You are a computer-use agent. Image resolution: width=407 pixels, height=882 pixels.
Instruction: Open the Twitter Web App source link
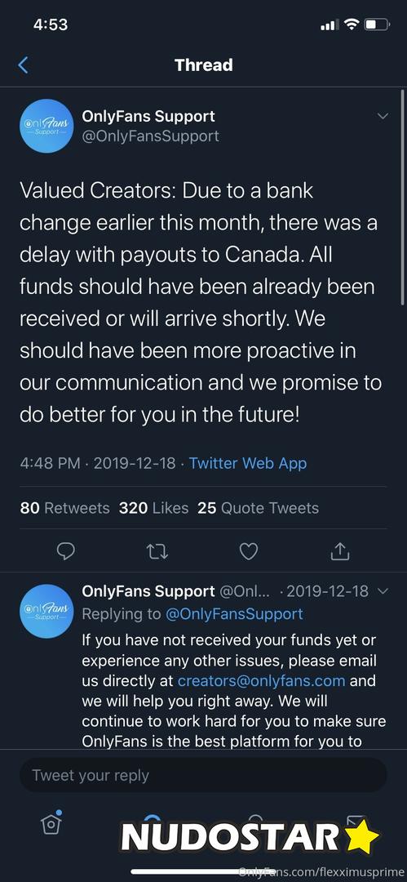click(247, 464)
